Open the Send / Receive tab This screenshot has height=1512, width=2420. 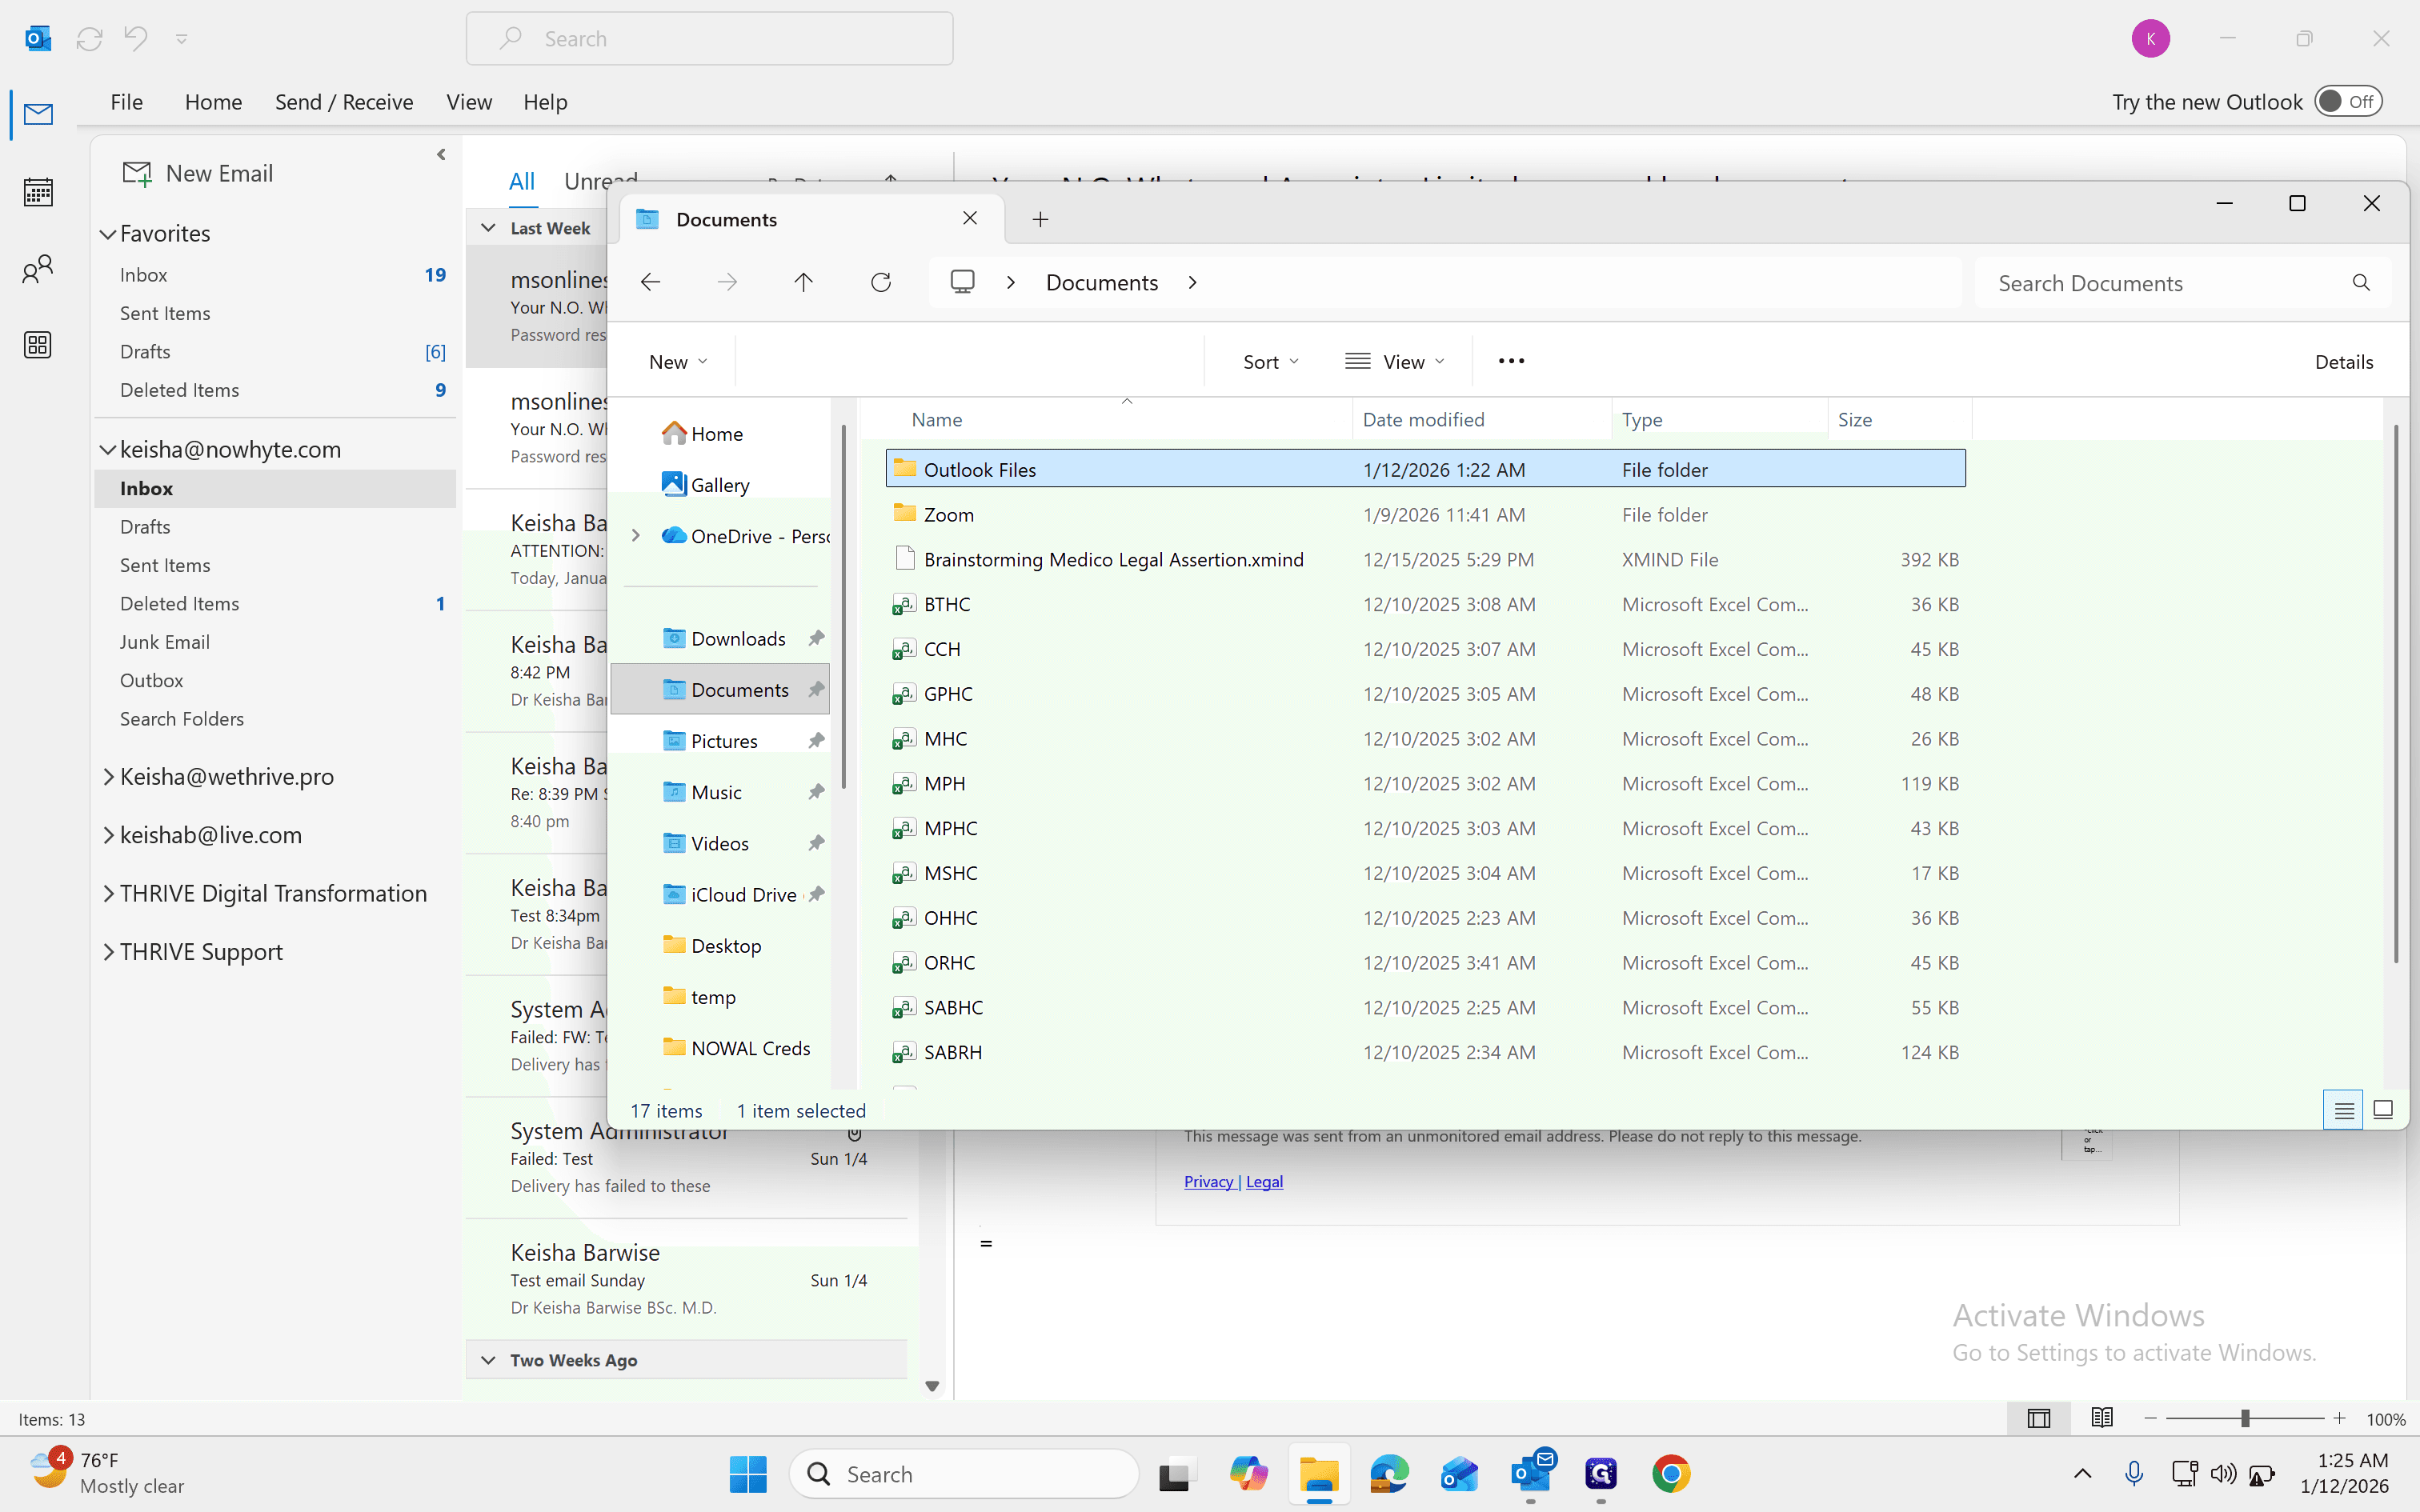(x=344, y=102)
